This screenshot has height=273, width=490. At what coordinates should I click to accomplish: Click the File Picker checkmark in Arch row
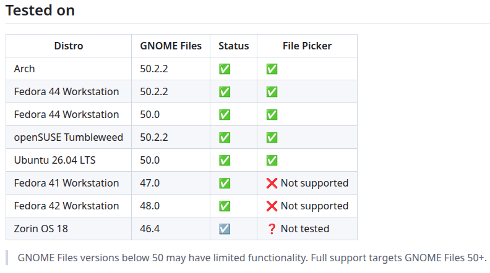[x=272, y=69]
